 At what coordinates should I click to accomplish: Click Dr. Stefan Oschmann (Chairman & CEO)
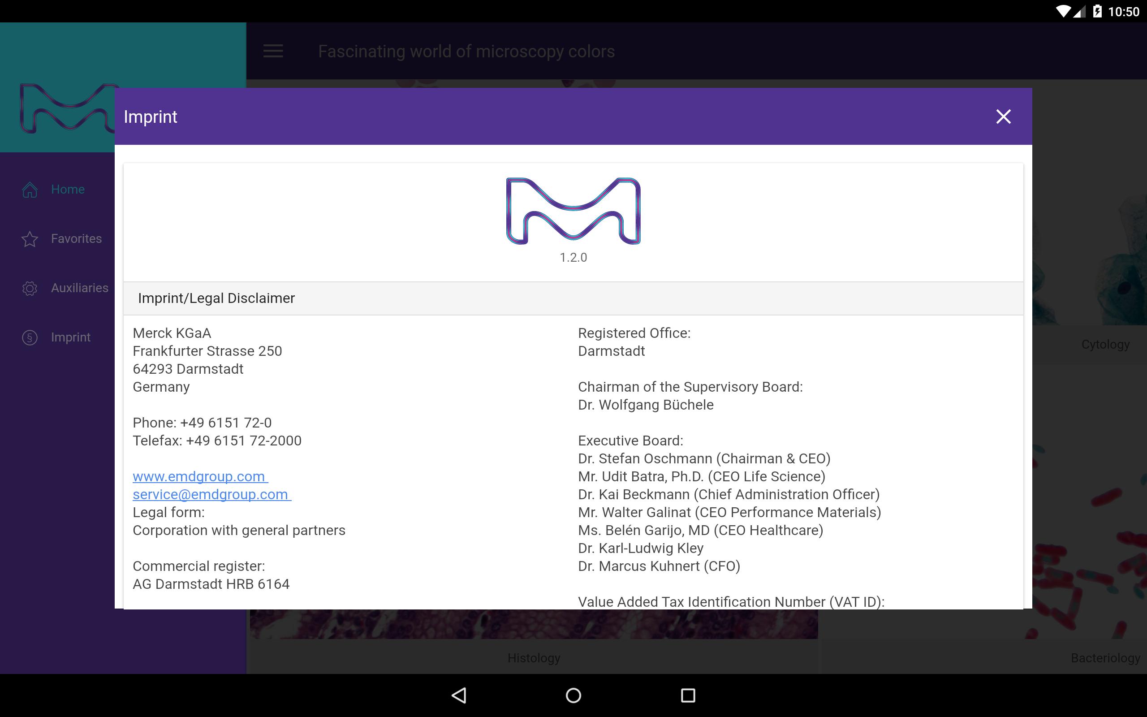pyautogui.click(x=704, y=459)
